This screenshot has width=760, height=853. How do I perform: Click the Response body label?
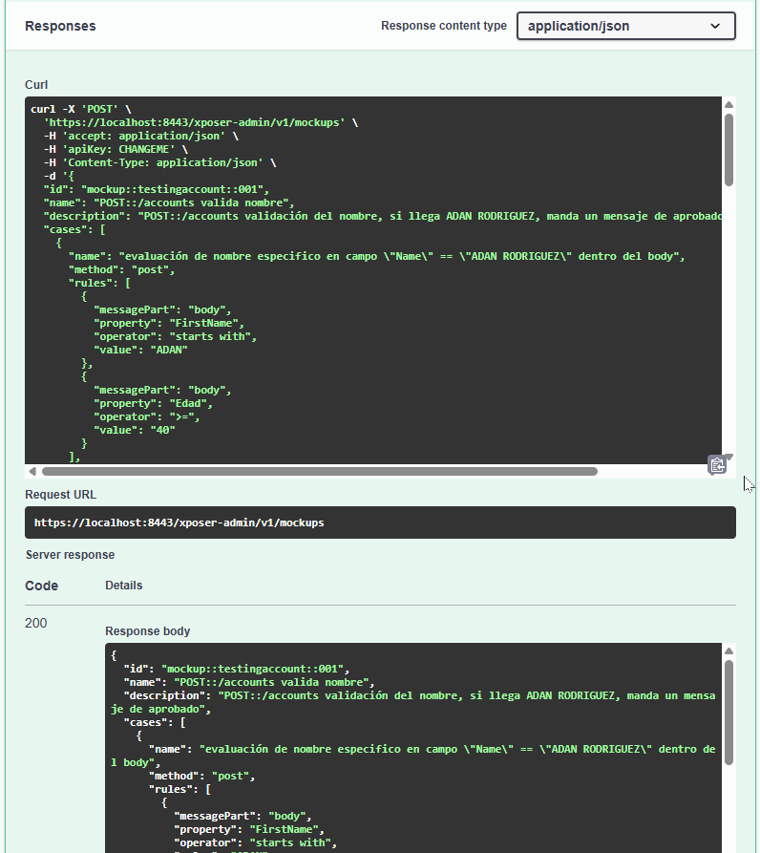click(x=147, y=631)
